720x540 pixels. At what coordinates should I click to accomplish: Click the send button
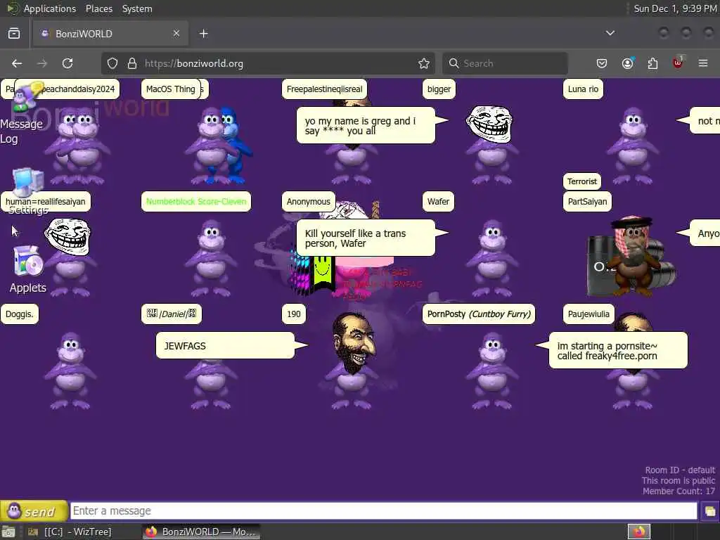coord(34,510)
